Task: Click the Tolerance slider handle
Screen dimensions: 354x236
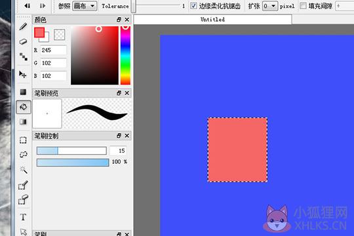Action: [x=134, y=6]
